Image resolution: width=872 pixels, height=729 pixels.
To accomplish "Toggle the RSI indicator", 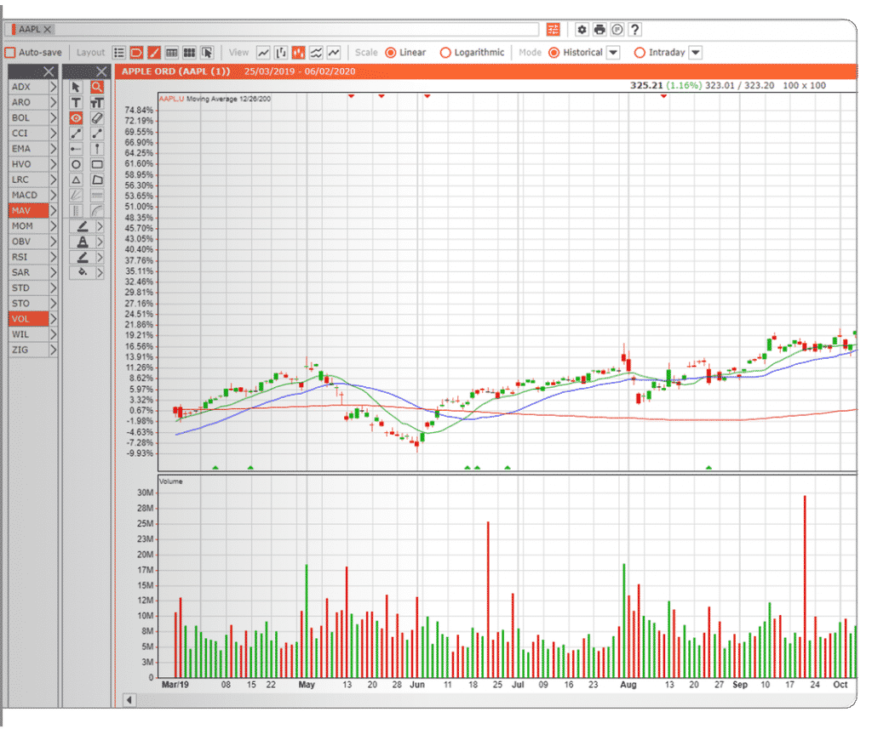I will coord(29,257).
